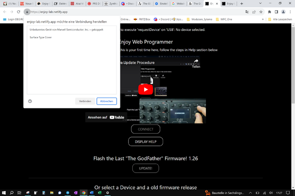295x196 pixels.
Task: Click the help question mark icon in the dialog
Action: (30, 101)
